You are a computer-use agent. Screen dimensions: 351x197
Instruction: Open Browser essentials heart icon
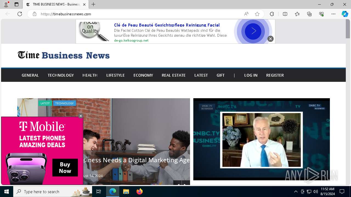[321, 14]
